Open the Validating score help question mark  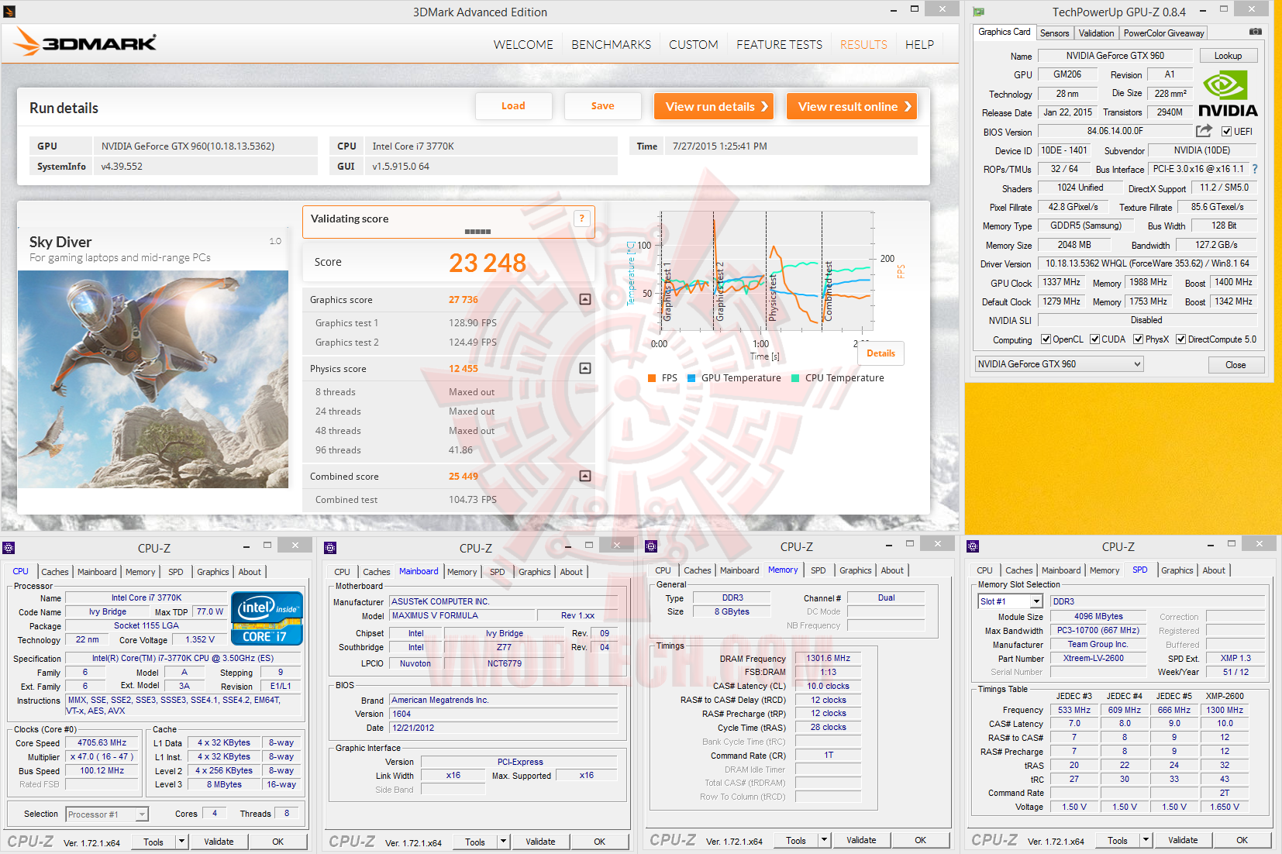(x=581, y=219)
